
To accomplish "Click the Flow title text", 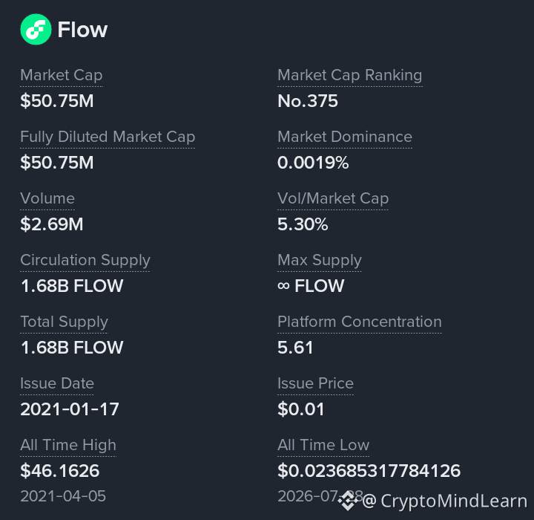I will tap(82, 30).
